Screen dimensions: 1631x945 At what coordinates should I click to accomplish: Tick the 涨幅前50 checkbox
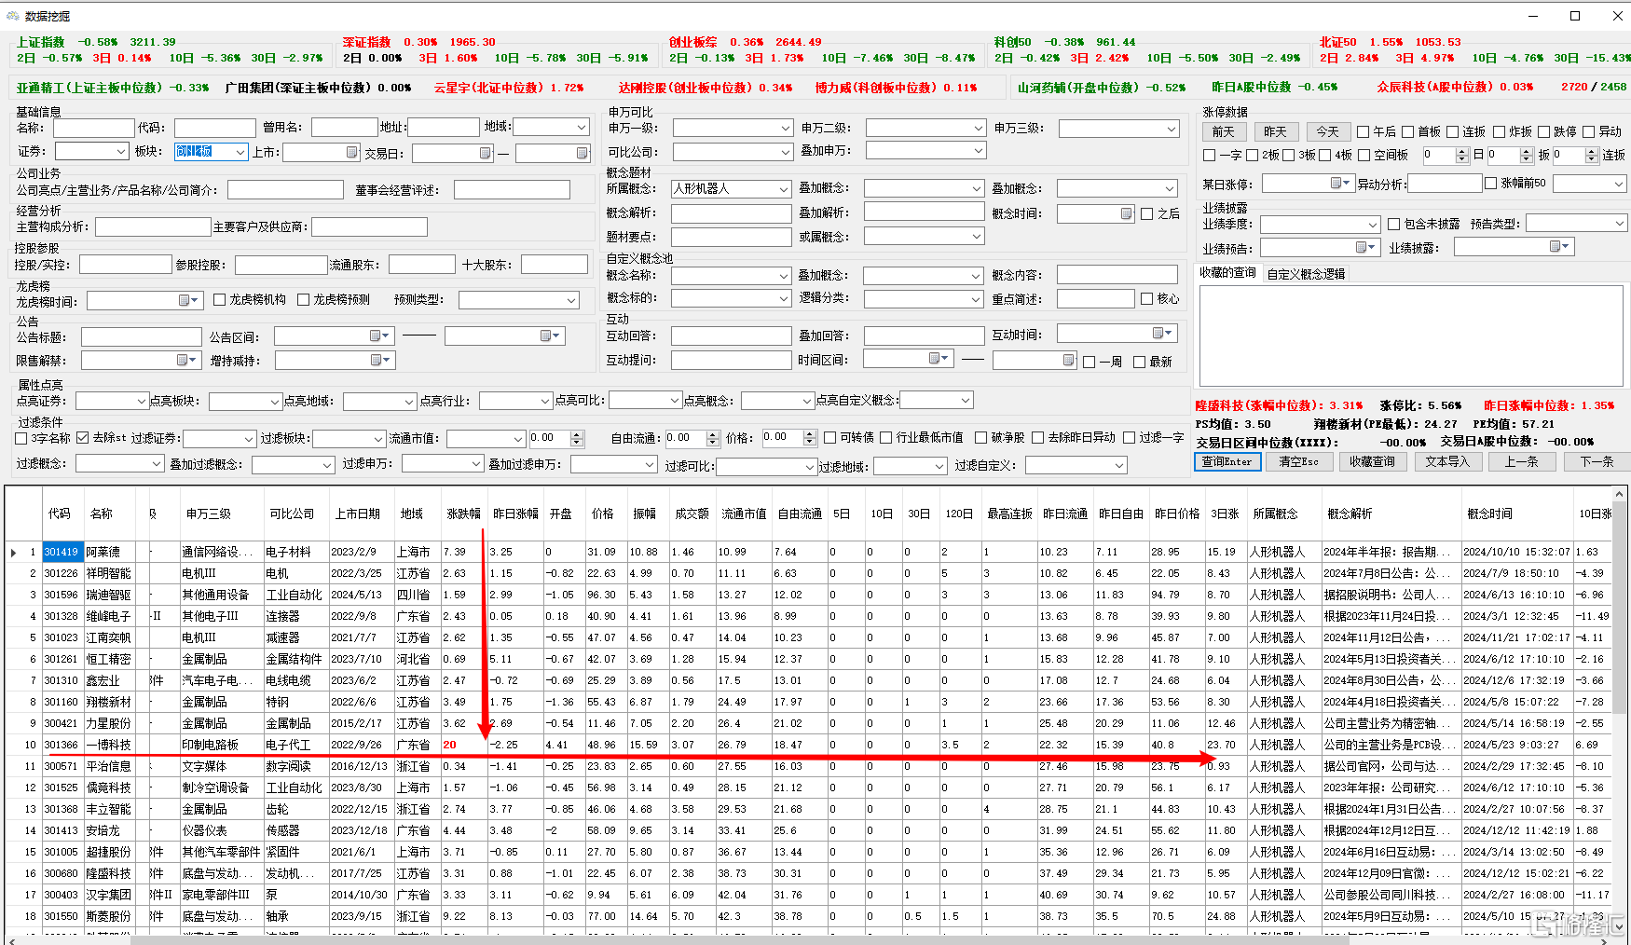click(x=1491, y=184)
